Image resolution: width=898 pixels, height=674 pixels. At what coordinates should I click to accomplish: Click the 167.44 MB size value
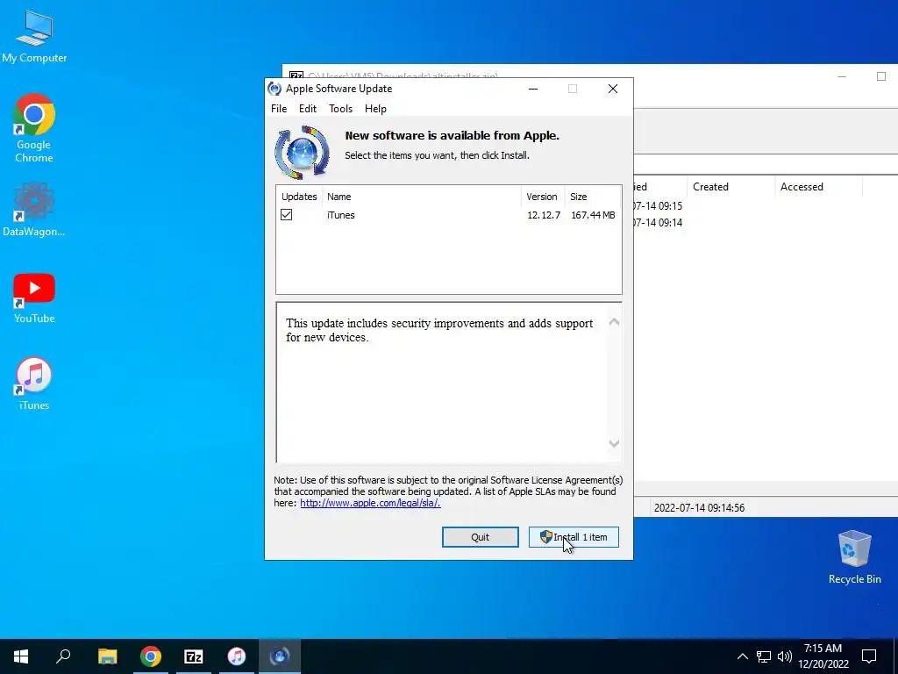(x=593, y=215)
